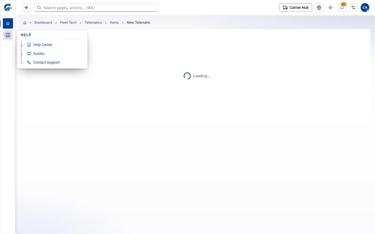Navigate to the Telematics breadcrumb

coord(93,23)
